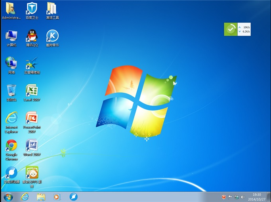Image resolution: width=271 pixels, height=202 pixels.
Task: Select the 网络 (Network) desktop icon
Action: point(11,63)
